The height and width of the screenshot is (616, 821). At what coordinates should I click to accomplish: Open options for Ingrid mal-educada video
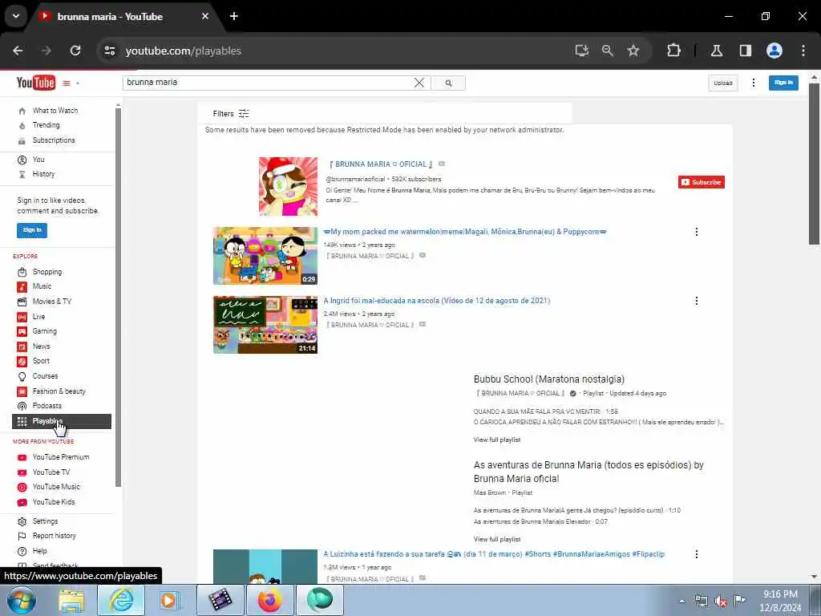697,301
